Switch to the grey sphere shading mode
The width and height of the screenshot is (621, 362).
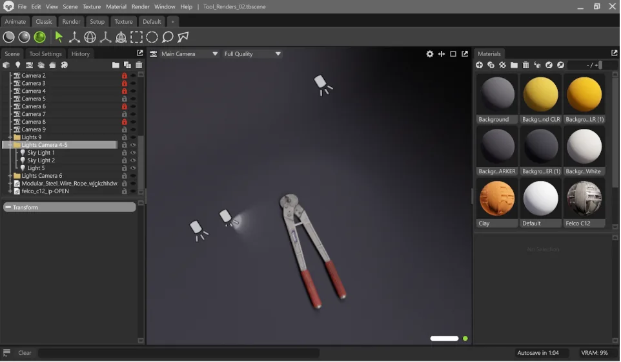pos(24,37)
